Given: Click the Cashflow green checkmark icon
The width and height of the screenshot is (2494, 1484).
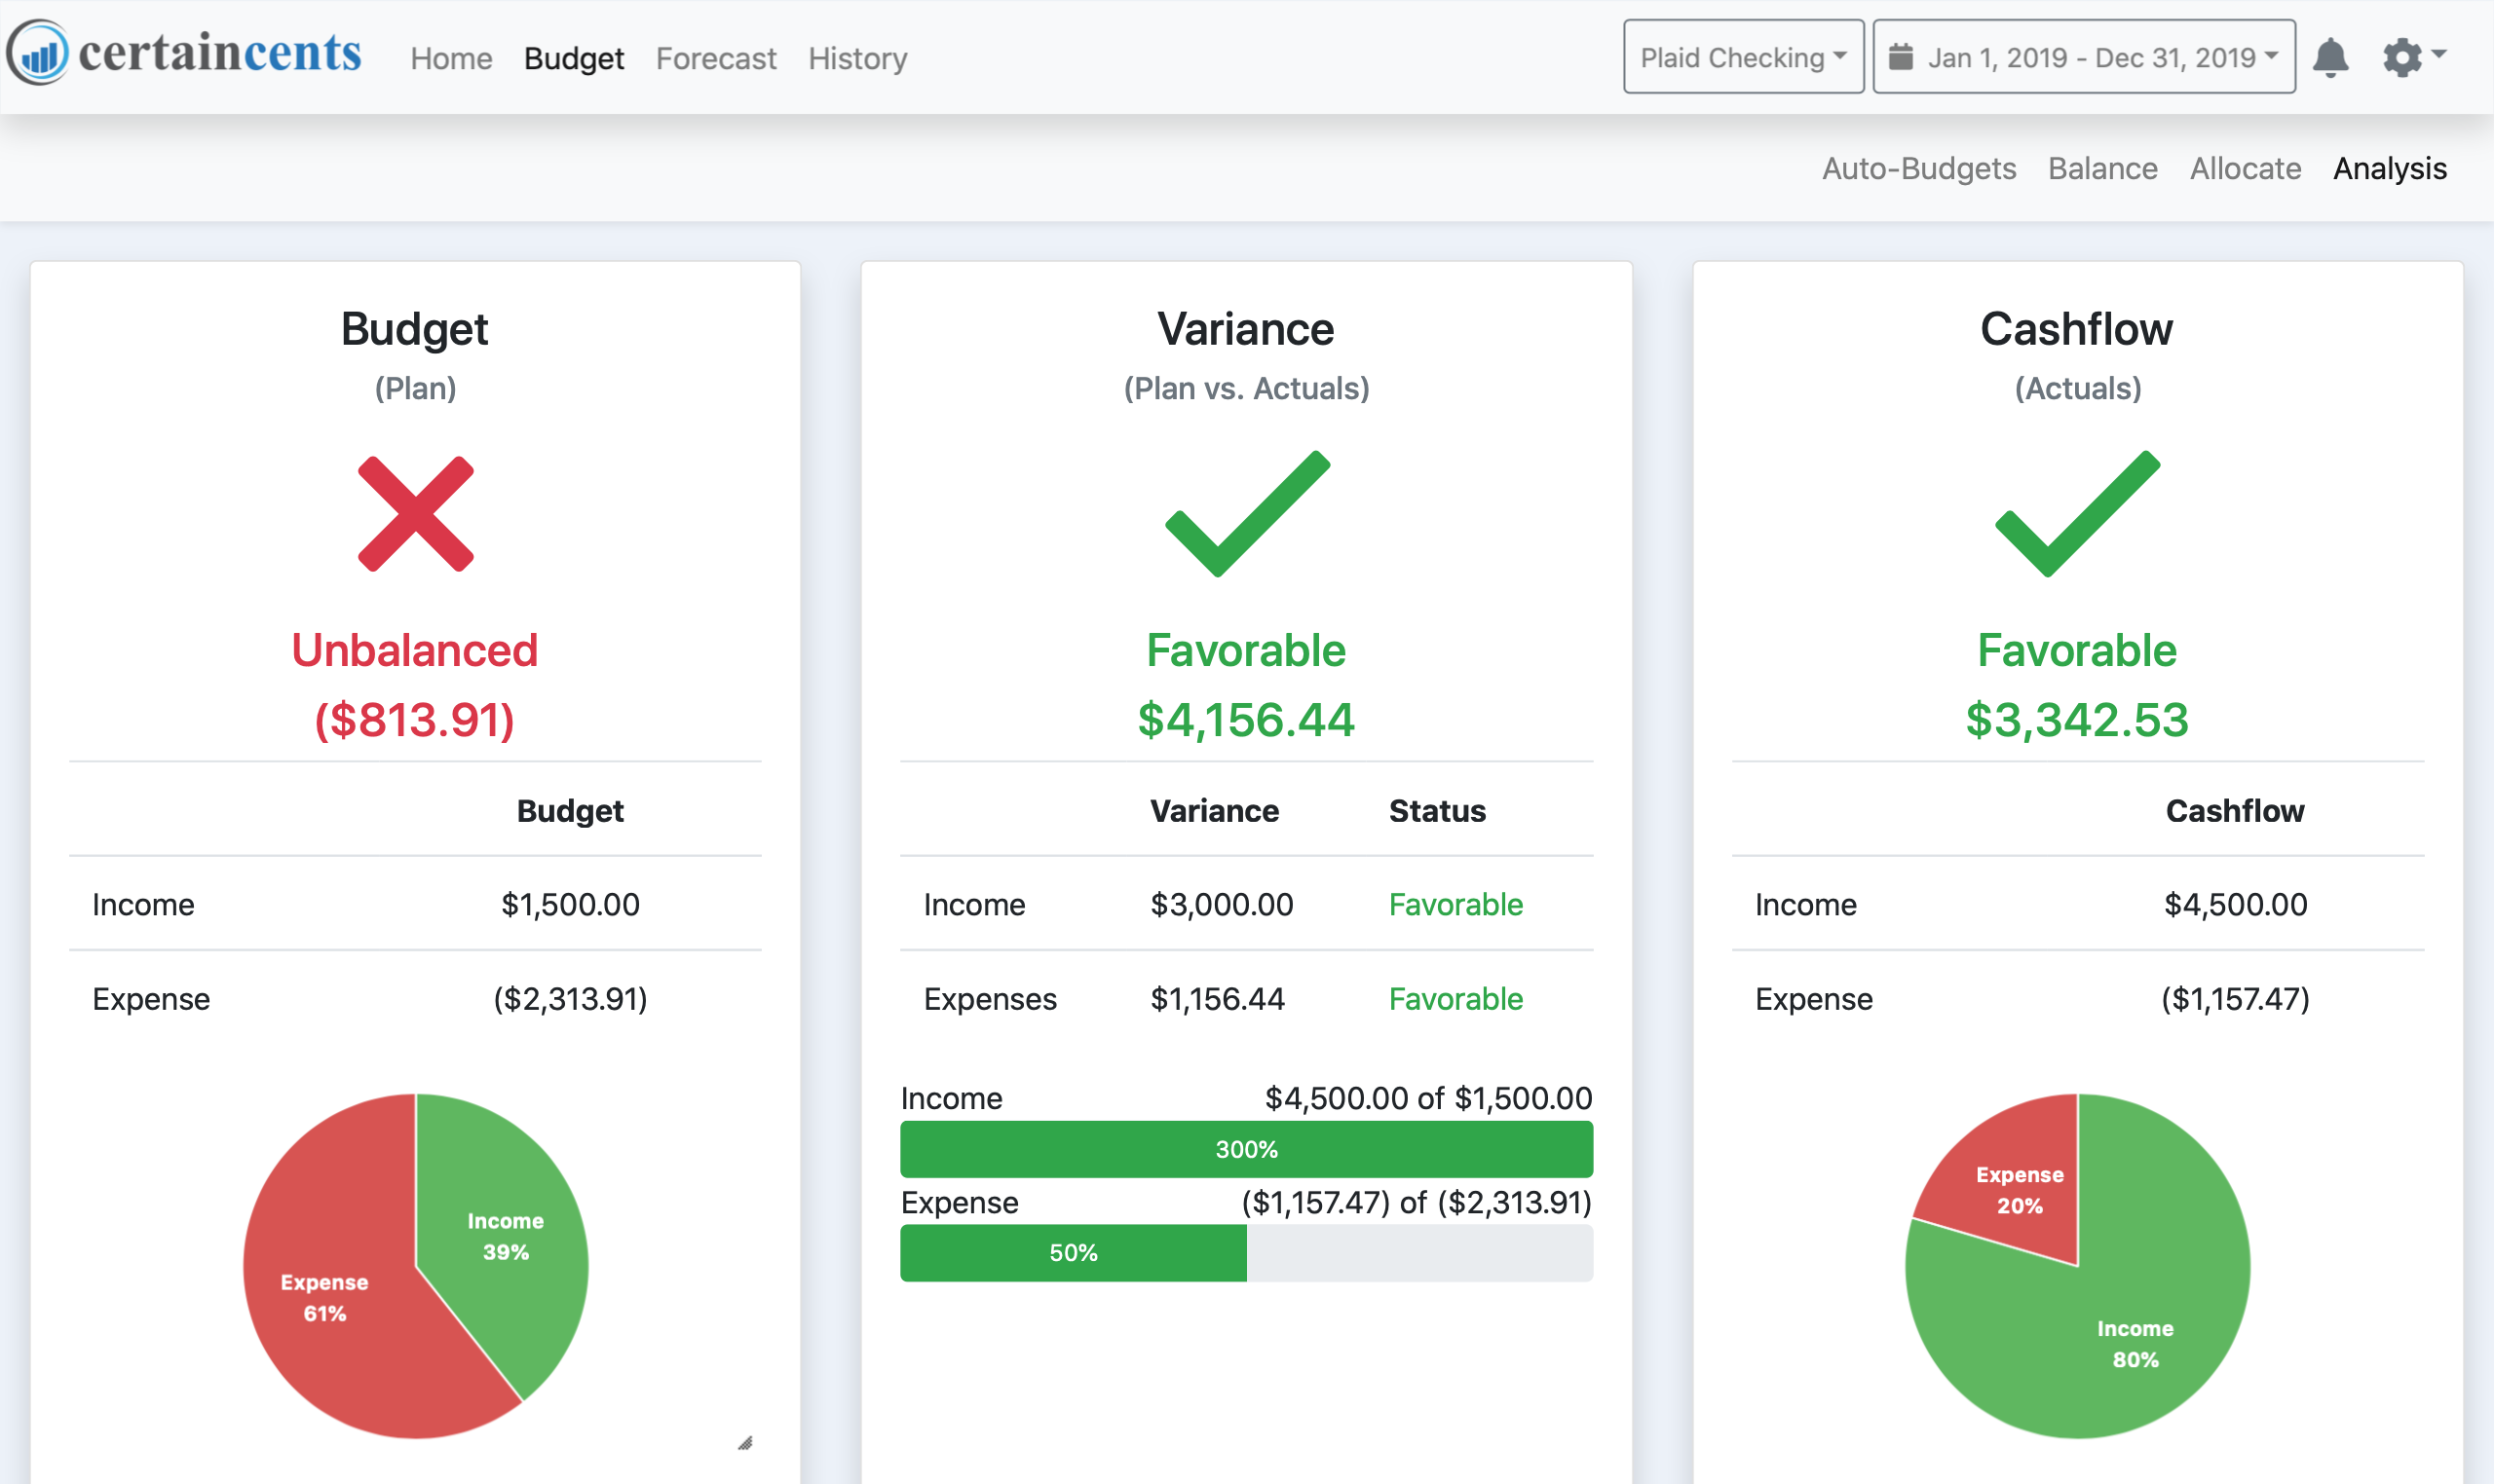Looking at the screenshot, I should (x=2077, y=514).
